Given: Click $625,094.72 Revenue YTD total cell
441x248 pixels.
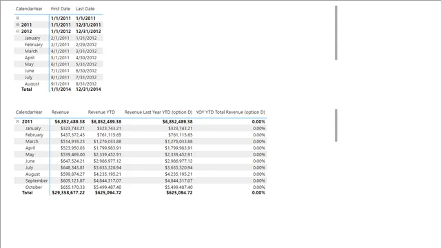Looking at the screenshot, I should (108, 193).
